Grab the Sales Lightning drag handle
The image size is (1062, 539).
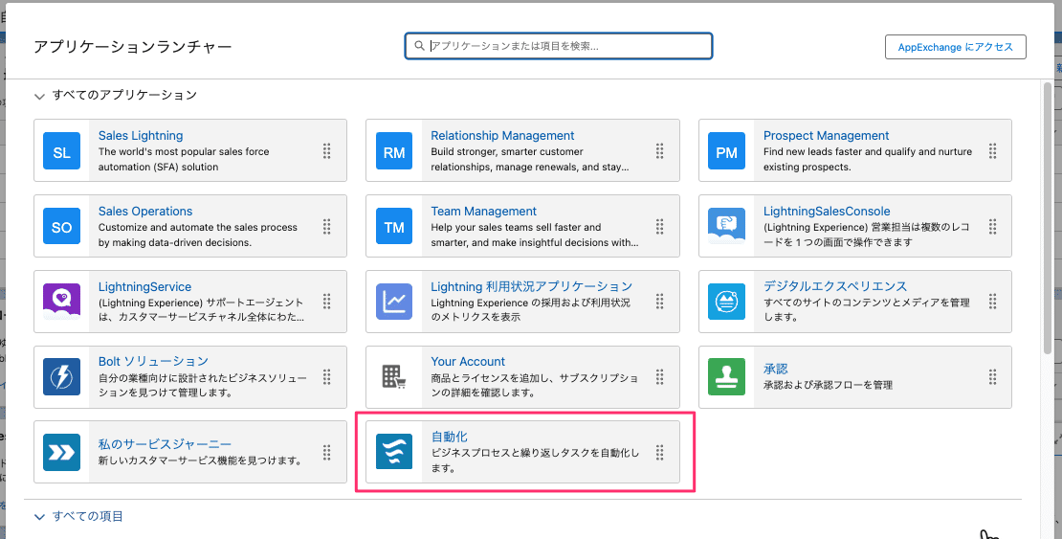click(x=327, y=150)
